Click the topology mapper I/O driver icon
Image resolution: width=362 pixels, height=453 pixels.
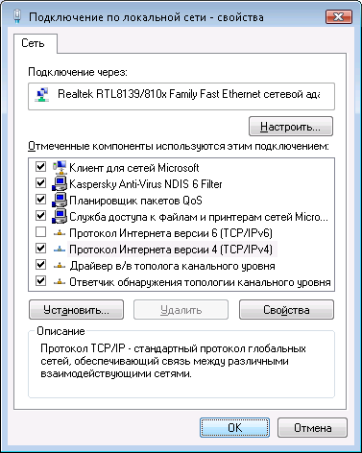[x=60, y=266]
